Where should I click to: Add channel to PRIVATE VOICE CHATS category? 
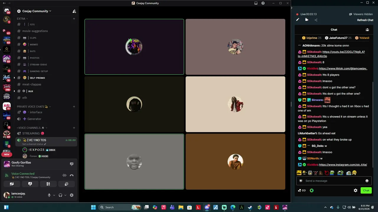pyautogui.click(x=74, y=107)
